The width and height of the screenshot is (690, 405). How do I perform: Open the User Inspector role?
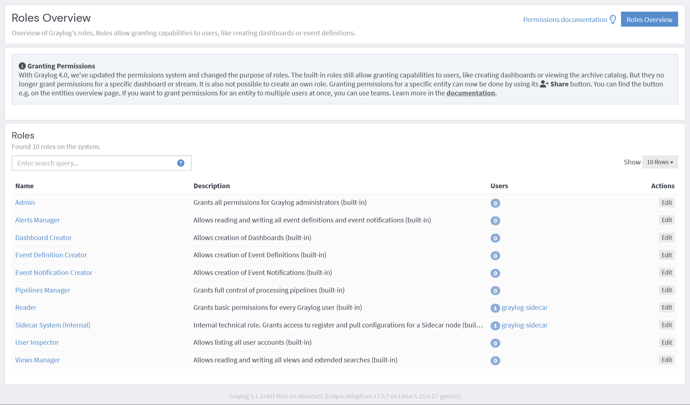37,342
